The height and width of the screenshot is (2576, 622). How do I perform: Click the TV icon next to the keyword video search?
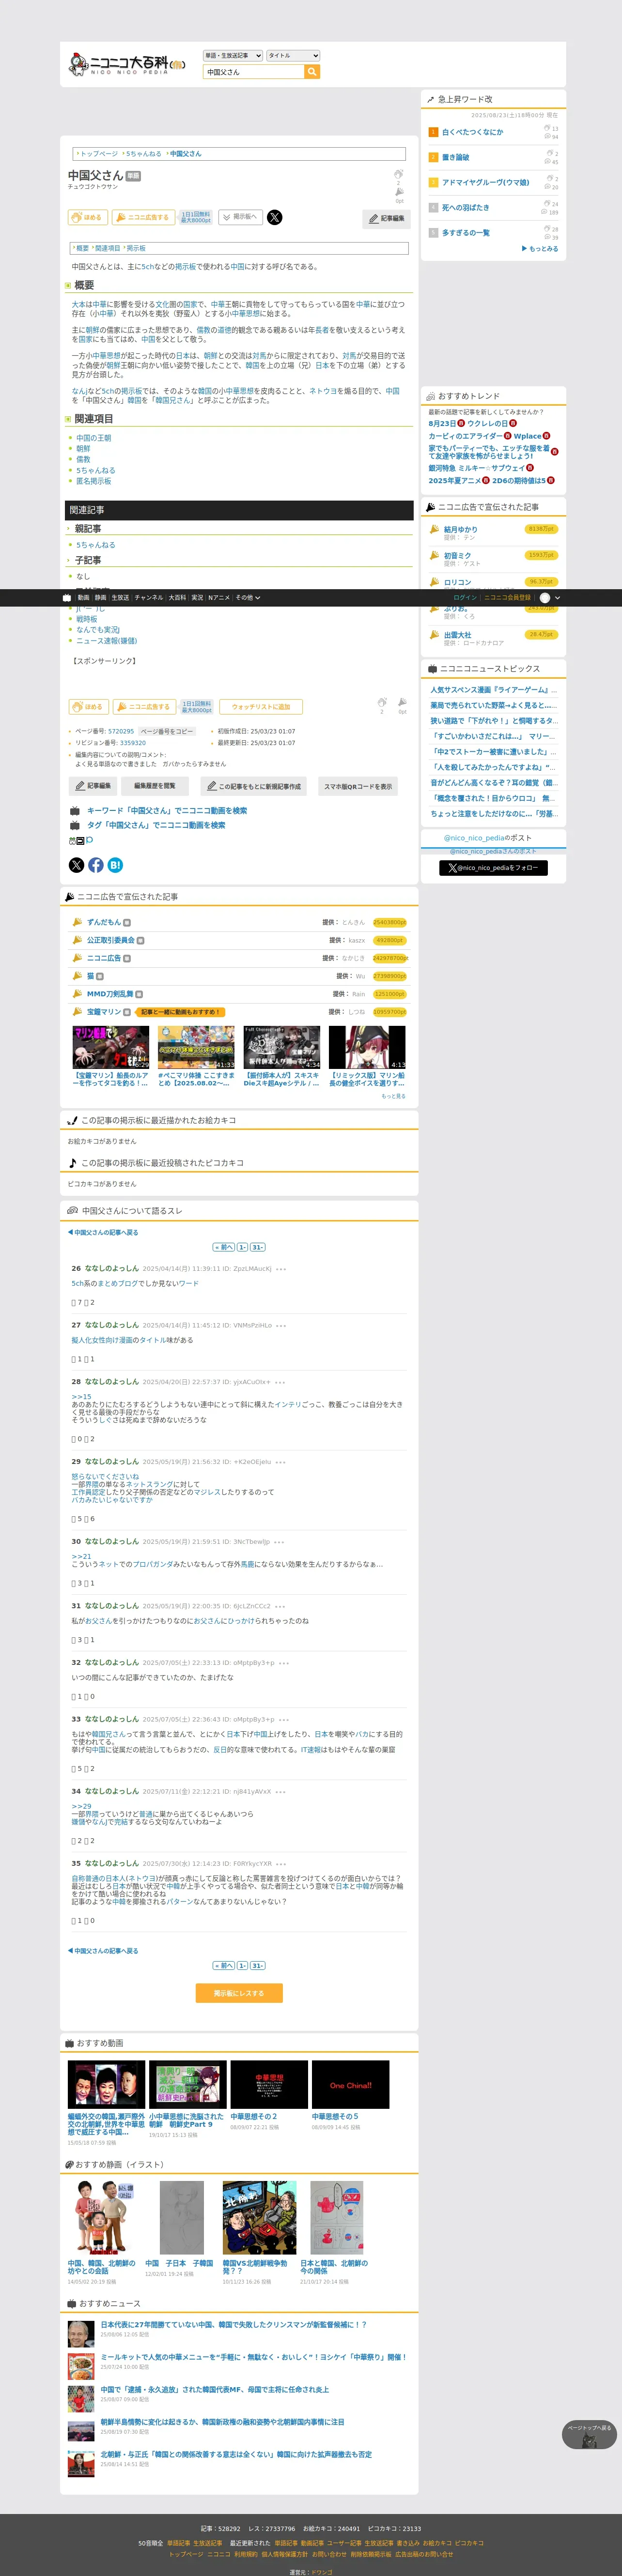pos(74,811)
